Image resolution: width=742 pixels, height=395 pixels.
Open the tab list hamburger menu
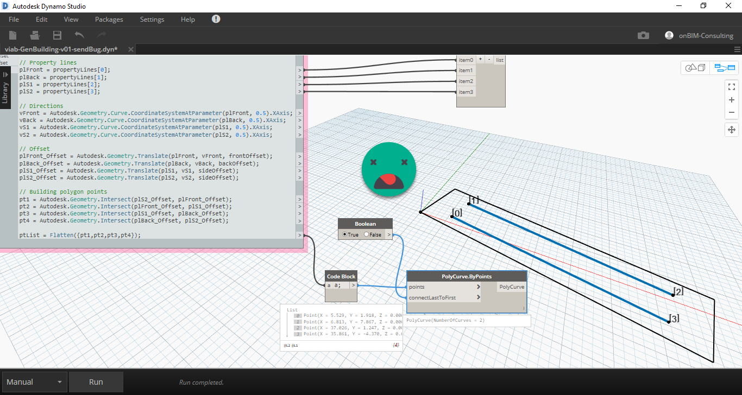point(737,49)
